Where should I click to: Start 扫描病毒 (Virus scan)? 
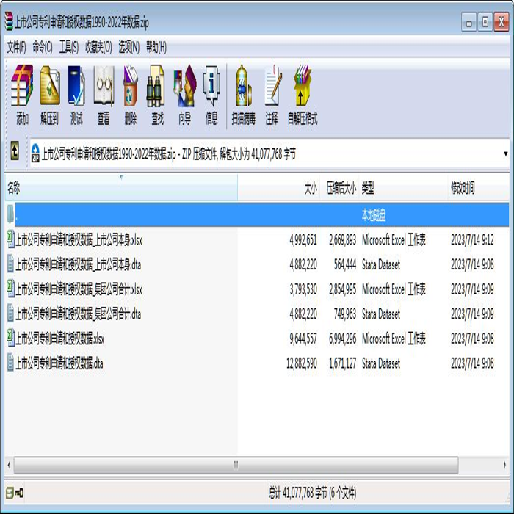click(244, 86)
